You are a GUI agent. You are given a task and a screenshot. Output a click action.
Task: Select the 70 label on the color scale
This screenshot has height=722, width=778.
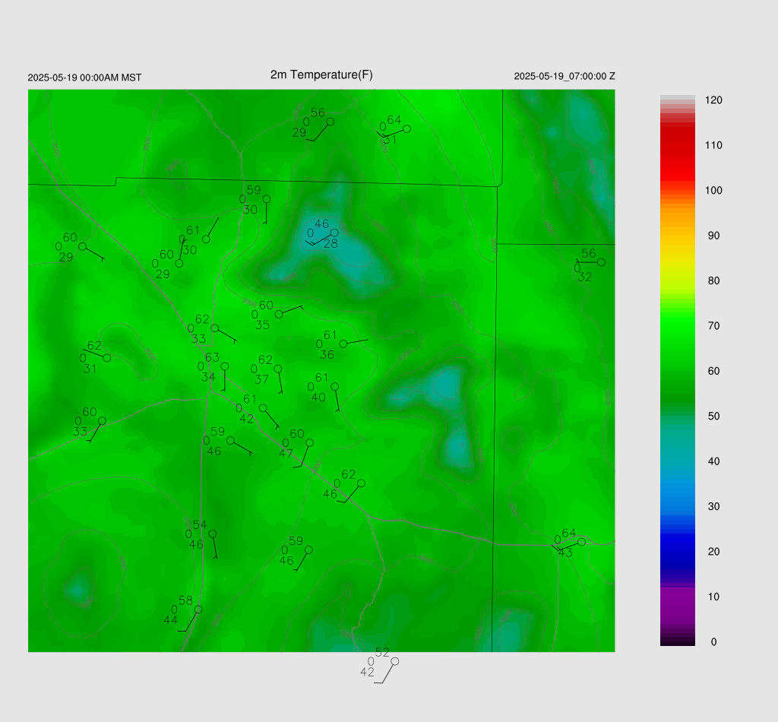[x=713, y=326]
